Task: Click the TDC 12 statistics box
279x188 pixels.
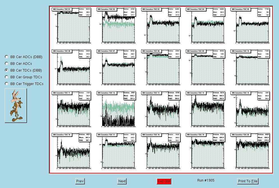Action: (130, 95)
